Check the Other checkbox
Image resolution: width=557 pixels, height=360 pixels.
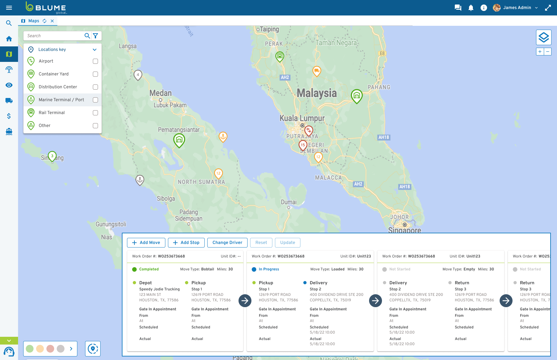95,126
